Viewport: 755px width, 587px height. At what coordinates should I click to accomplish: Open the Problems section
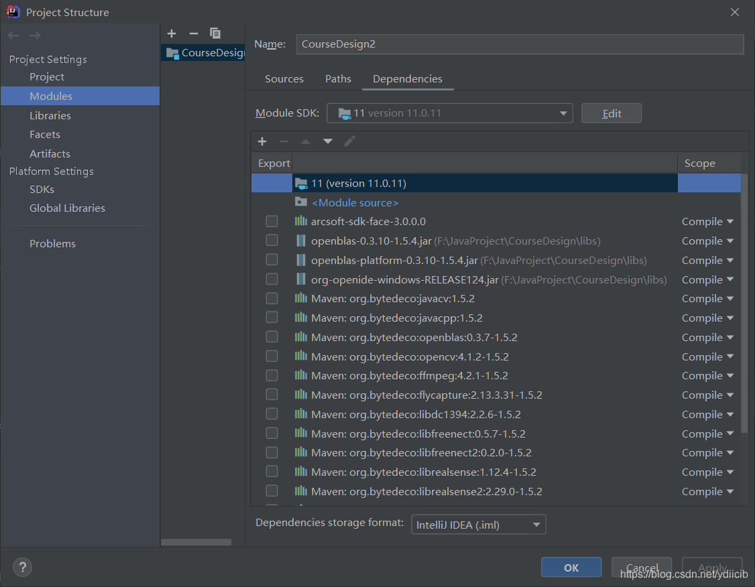coord(52,244)
